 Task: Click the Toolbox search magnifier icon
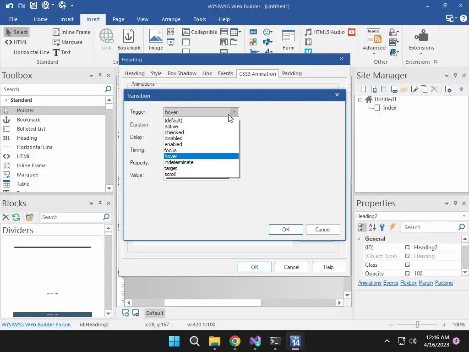[108, 89]
